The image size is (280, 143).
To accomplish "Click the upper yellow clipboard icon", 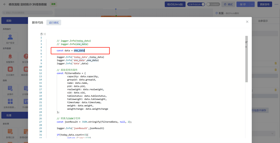I will [276, 63].
